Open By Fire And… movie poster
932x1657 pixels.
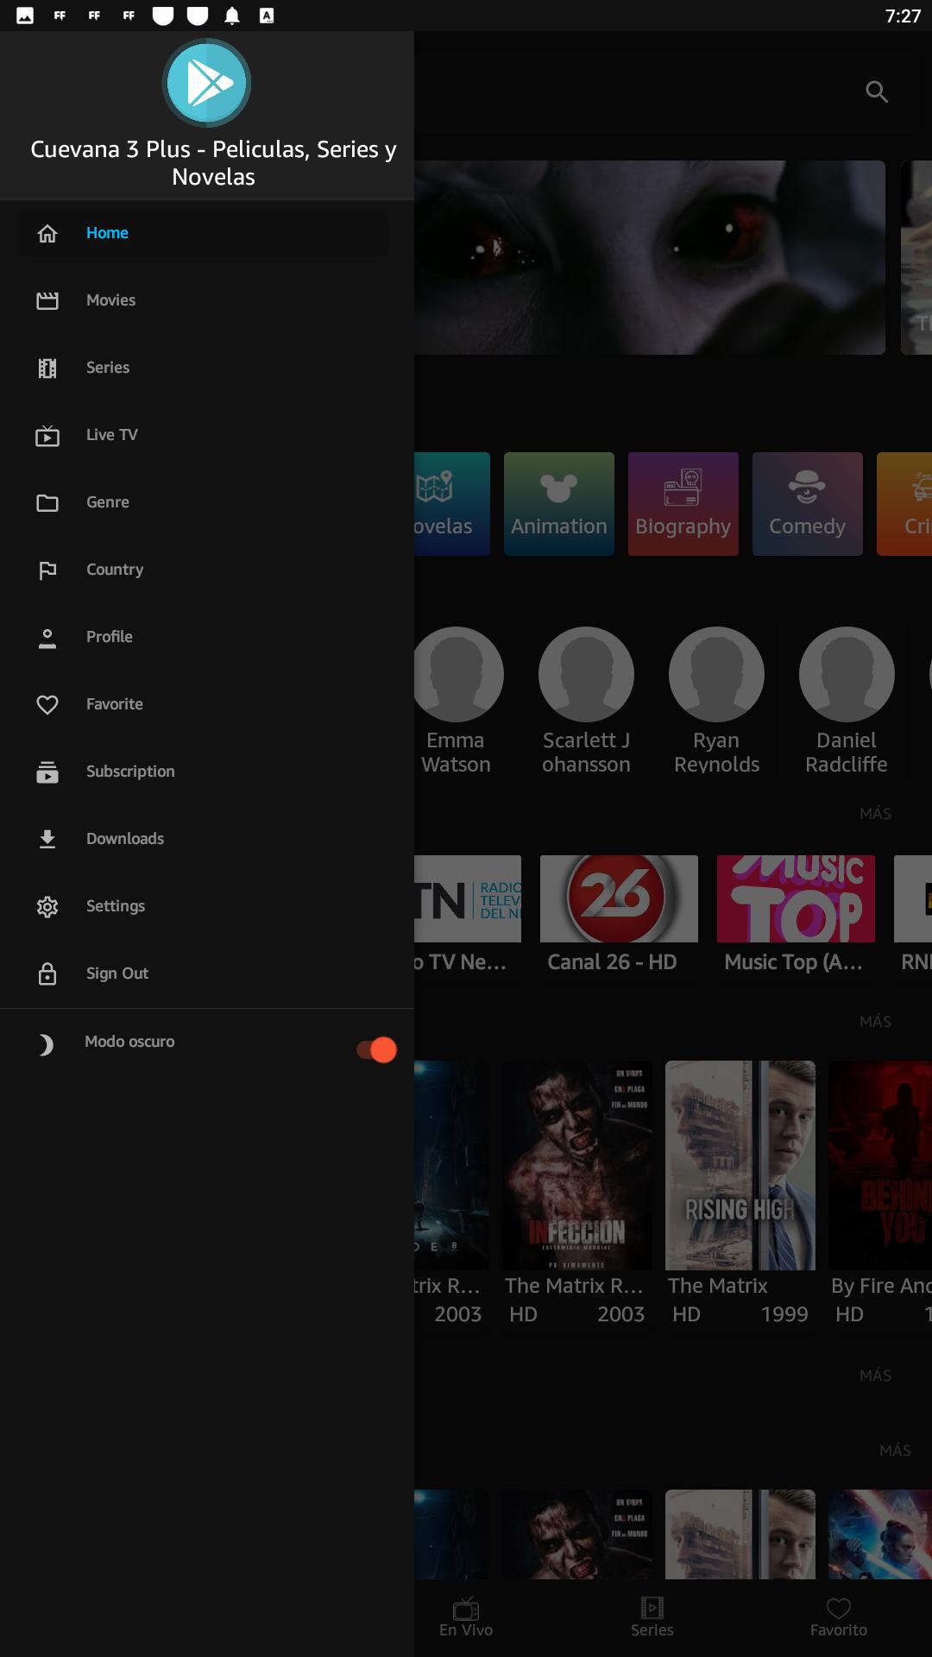tap(880, 1165)
